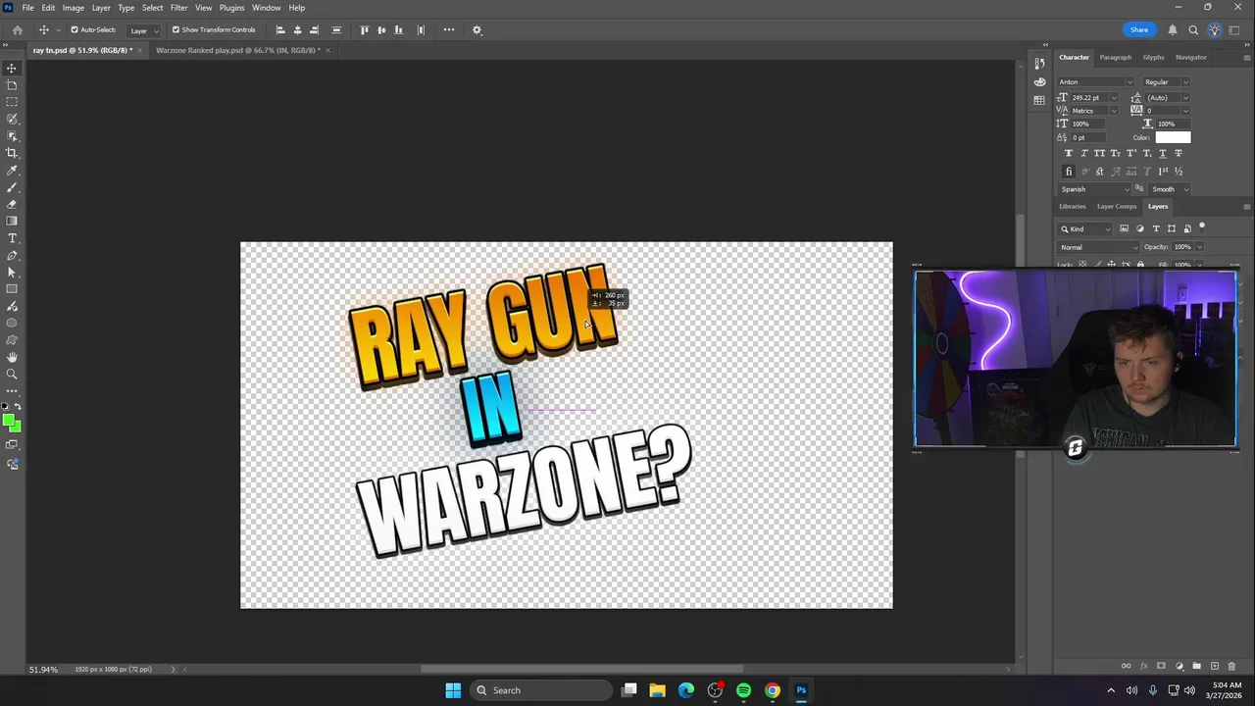Toggle All Caps in Character panel

[x=1100, y=153]
